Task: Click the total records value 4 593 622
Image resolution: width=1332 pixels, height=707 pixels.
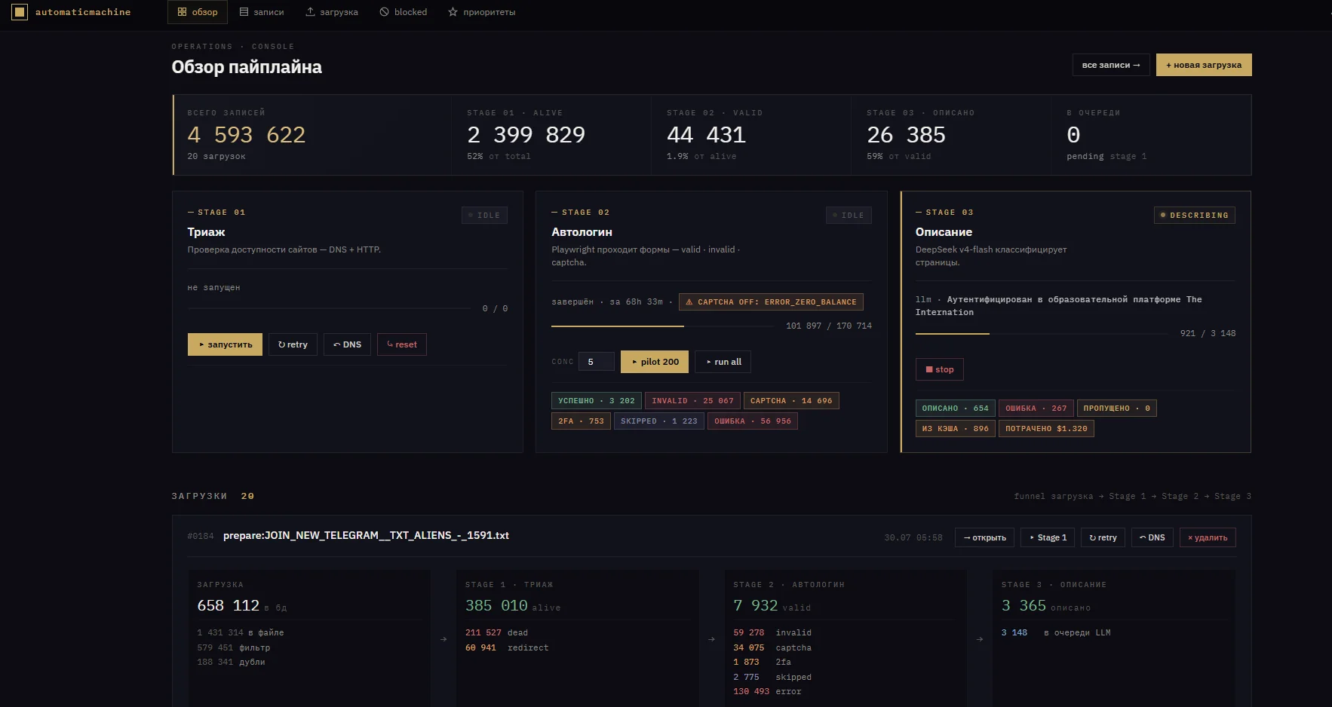Action: [247, 135]
